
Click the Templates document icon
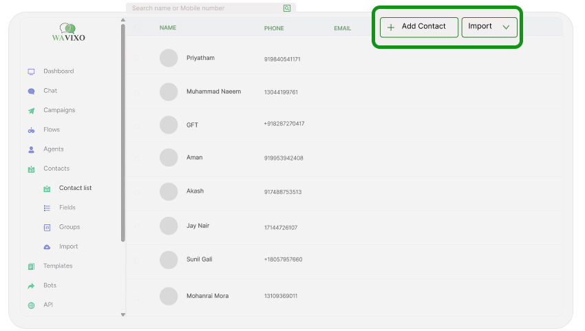click(31, 266)
